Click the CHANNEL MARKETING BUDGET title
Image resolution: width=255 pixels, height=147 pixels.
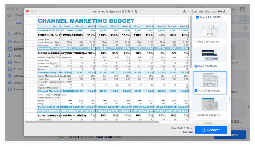click(86, 21)
